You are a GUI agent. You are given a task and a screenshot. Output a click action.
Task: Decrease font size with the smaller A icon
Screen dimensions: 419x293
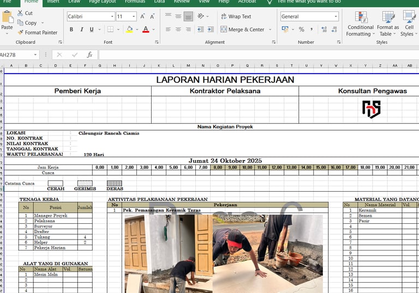point(152,16)
